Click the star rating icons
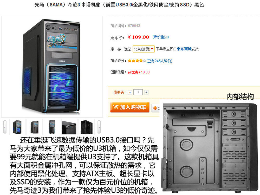Viewport: 260px width, 195px height. click(137, 61)
